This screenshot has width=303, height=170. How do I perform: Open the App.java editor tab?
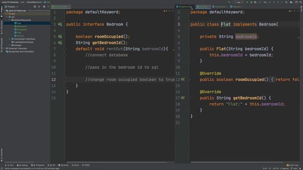coord(237,7)
